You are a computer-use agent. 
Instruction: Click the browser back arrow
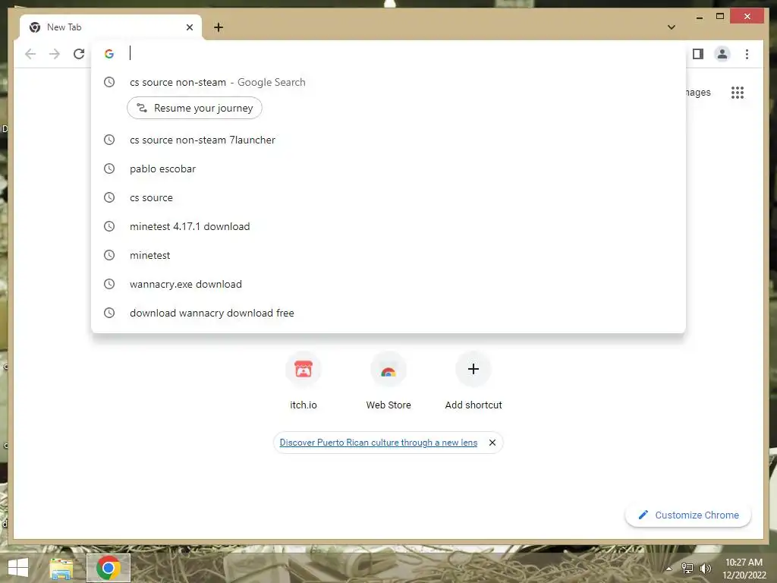[x=30, y=54]
